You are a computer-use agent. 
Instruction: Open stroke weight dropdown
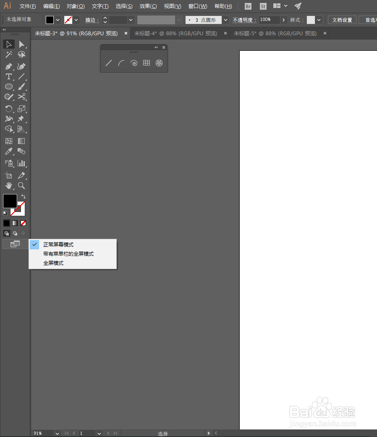click(x=131, y=20)
